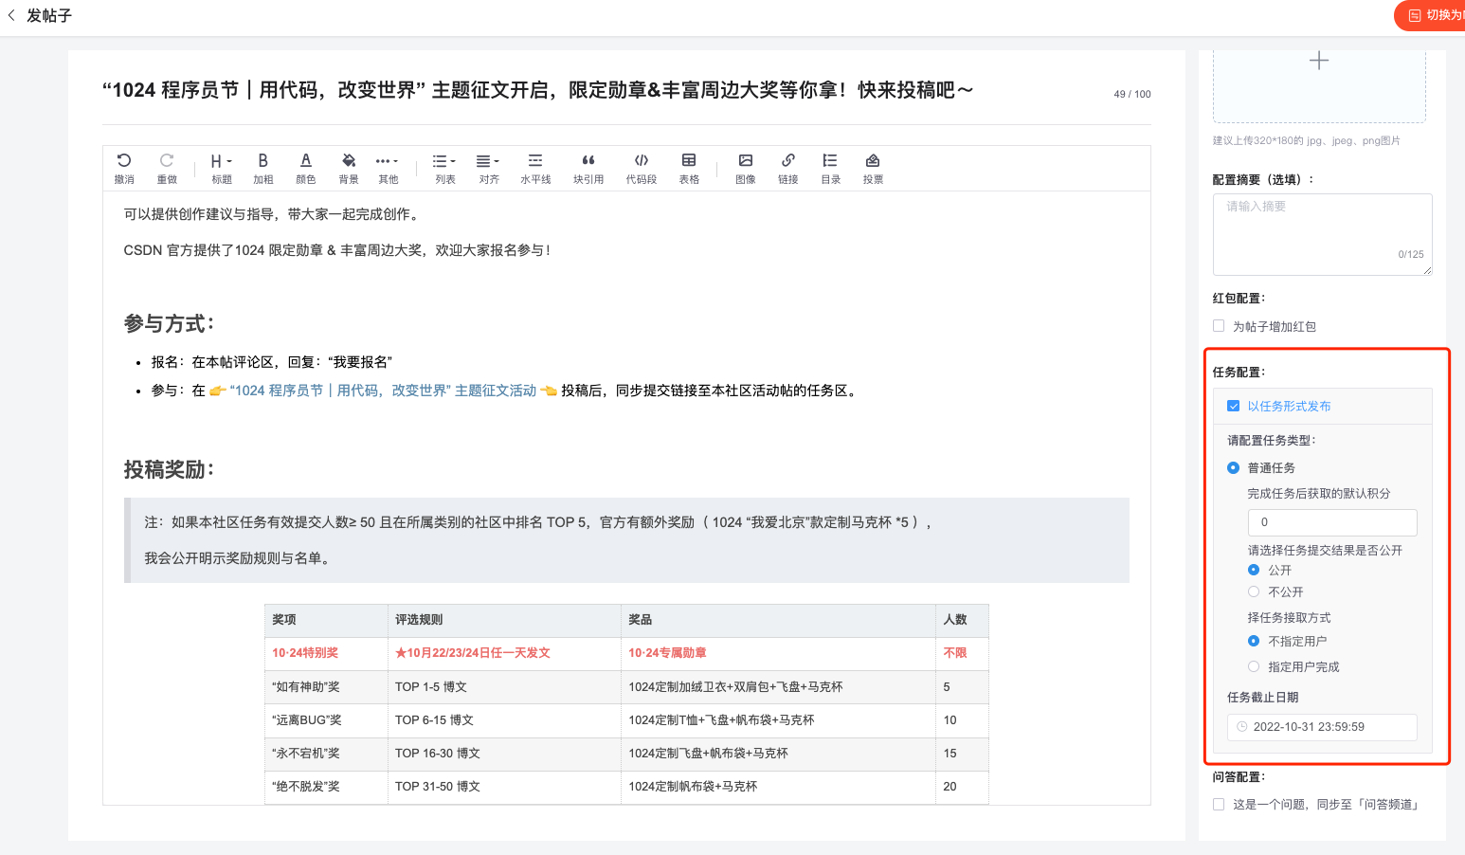The image size is (1465, 855).
Task: Insert horizontal rule (水平线)
Action: click(x=535, y=167)
